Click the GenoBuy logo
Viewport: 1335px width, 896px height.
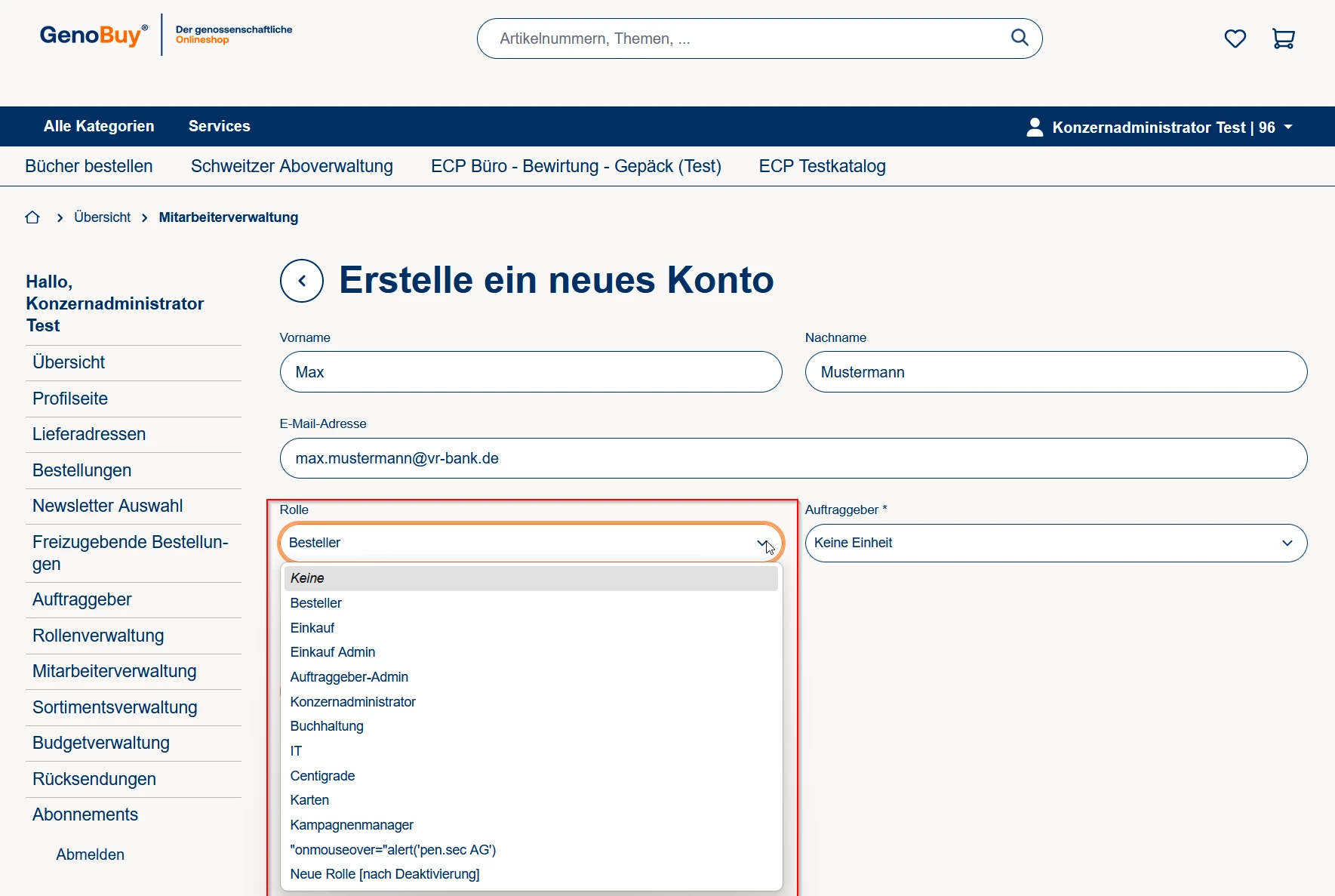pyautogui.click(x=93, y=35)
